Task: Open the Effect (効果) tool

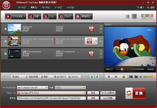Action: point(34,16)
